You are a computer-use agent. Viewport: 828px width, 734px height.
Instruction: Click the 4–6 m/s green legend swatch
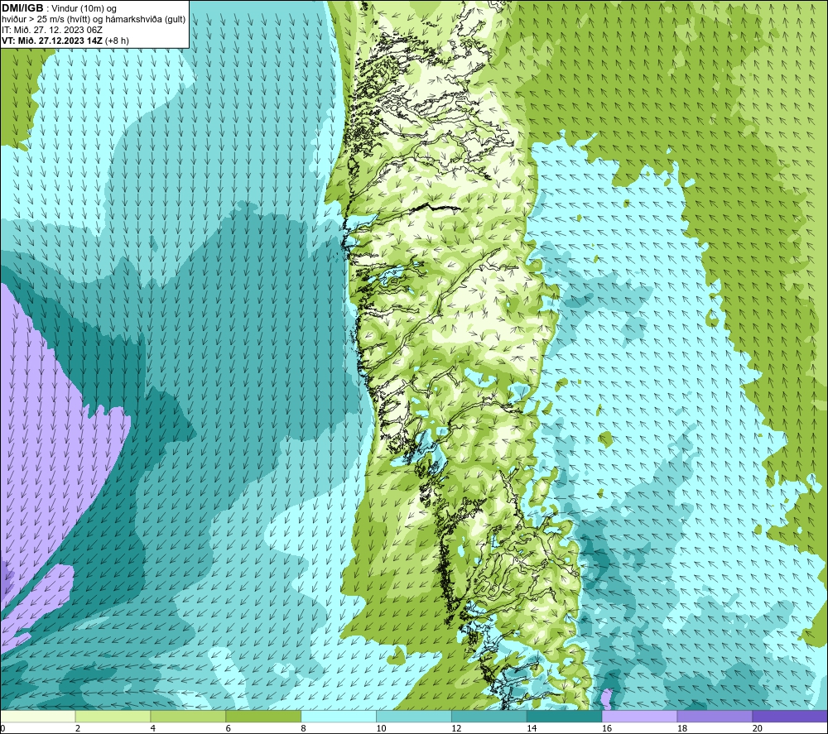[x=188, y=716]
